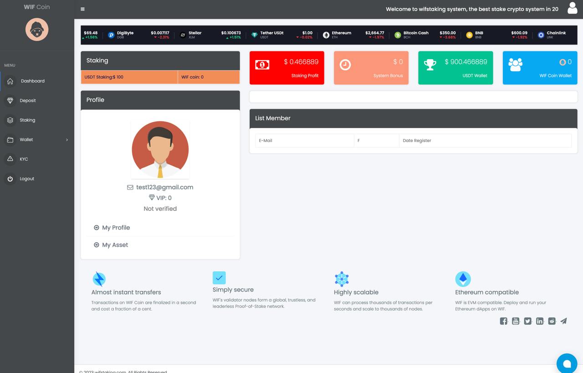
Task: Click the Tether USDt icon in ticker
Action: click(x=254, y=35)
